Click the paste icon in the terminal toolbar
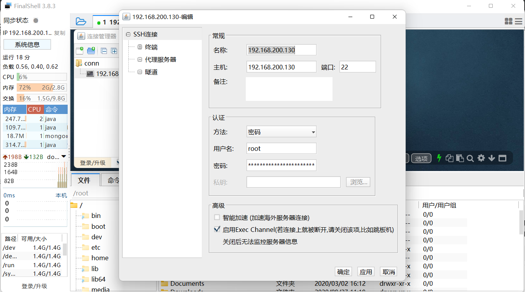This screenshot has height=292, width=525. click(x=460, y=158)
